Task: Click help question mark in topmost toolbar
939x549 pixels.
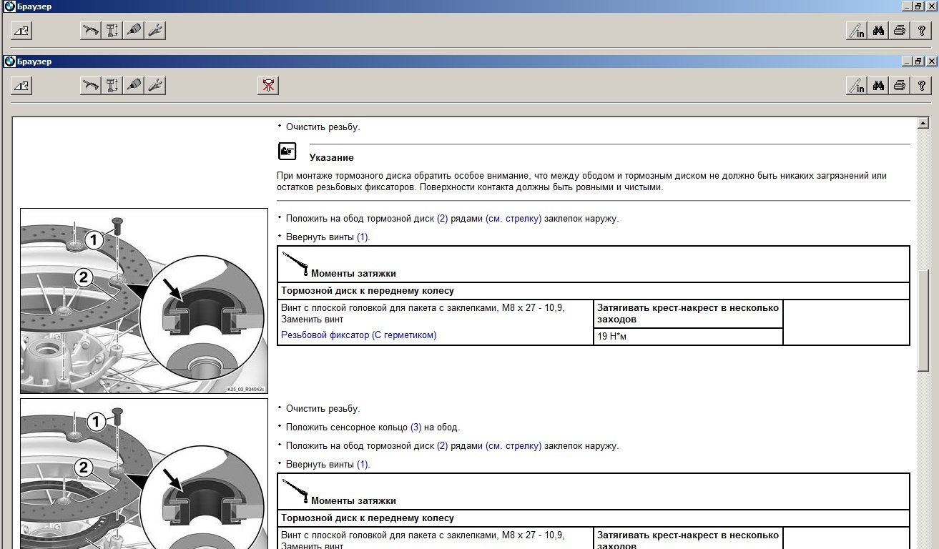Action: [921, 31]
